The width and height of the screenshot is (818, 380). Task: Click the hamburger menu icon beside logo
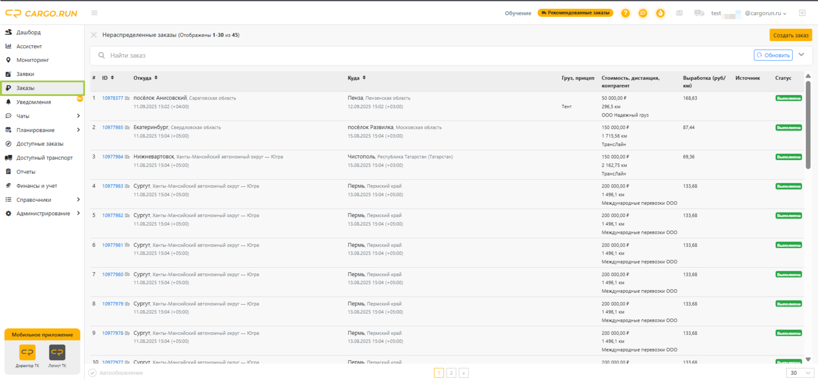pos(95,13)
